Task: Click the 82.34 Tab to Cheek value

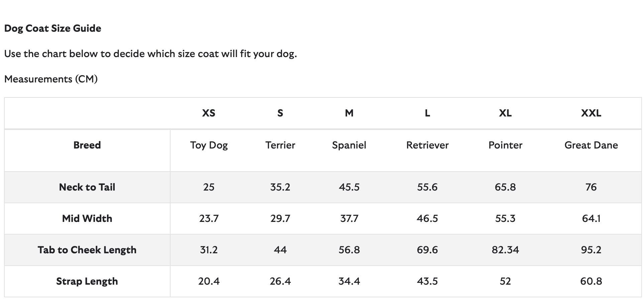Action: [505, 250]
